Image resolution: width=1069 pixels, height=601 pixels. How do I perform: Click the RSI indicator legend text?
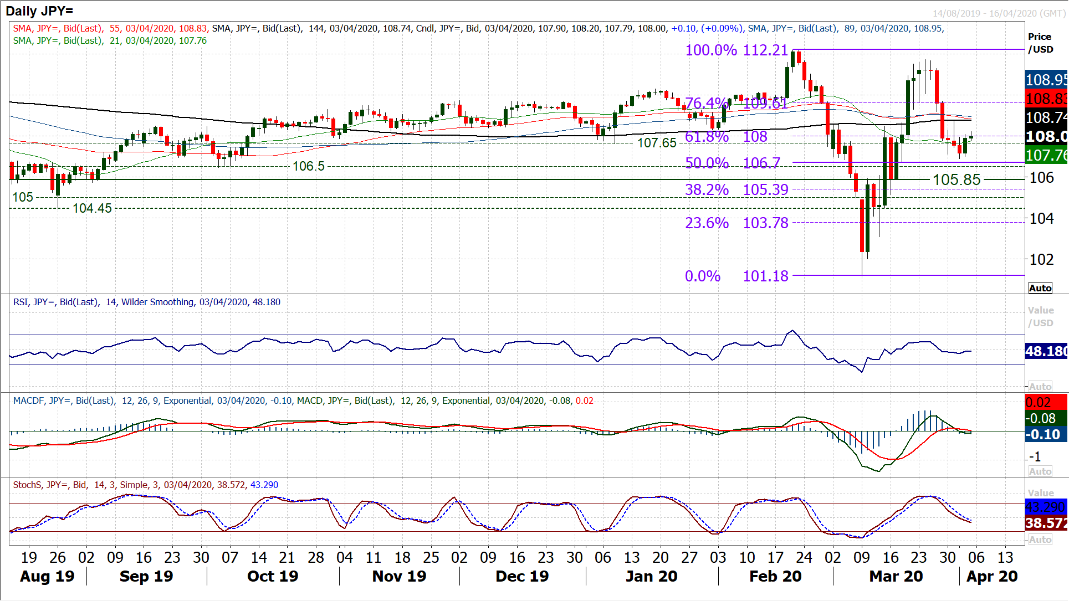click(x=147, y=302)
